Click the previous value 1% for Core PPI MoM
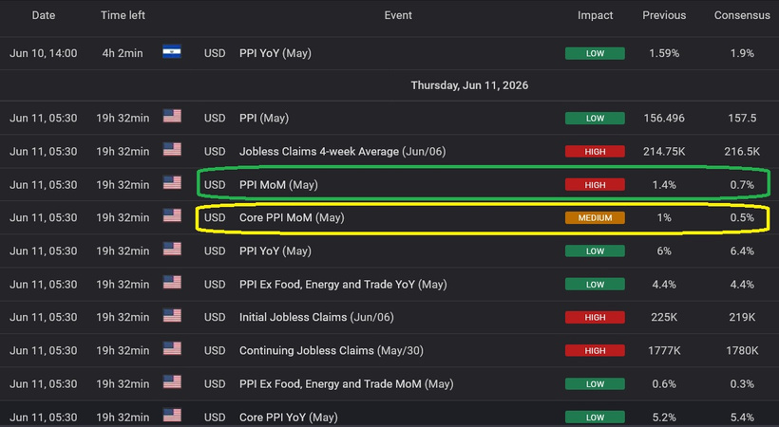Screen dimensions: 779x427 (664, 217)
